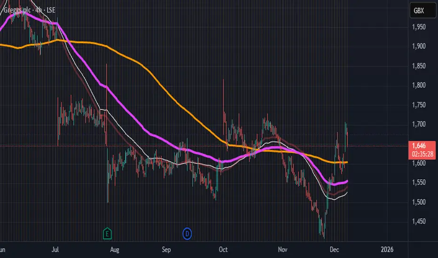Image resolution: width=438 pixels, height=258 pixels.
Task: Click the 1,900 price axis label
Action: point(419,46)
